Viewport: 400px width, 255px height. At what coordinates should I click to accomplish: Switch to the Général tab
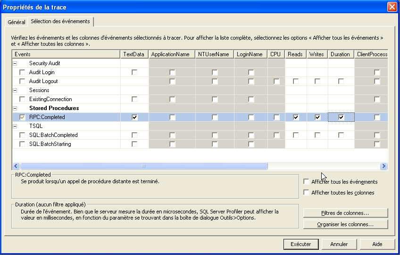pos(17,22)
